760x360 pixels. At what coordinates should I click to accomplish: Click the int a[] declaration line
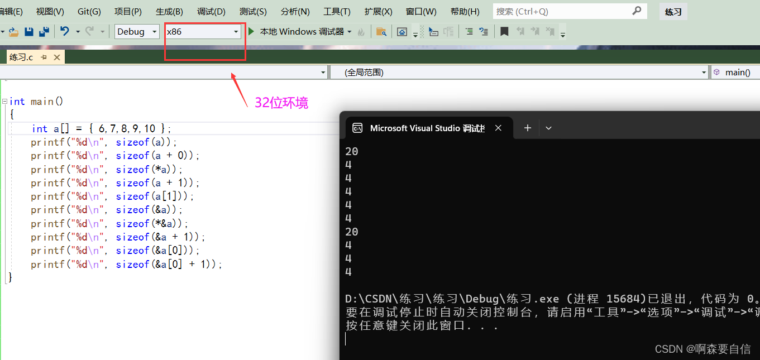(102, 129)
